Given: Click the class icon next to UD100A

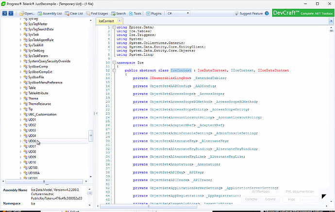Looking at the screenshot, I should (25, 173).
